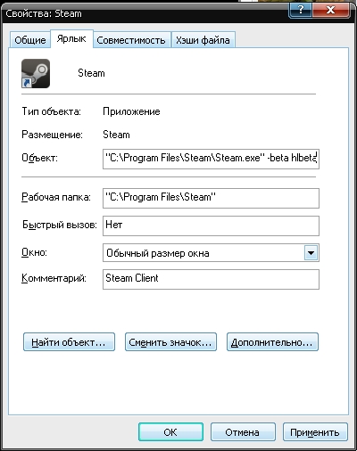The height and width of the screenshot is (451, 357).
Task: Click the Размещение value Steam
Action: pyautogui.click(x=116, y=135)
